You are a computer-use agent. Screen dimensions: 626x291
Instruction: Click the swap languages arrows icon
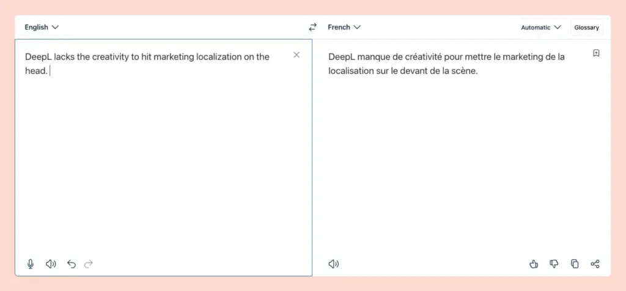312,28
